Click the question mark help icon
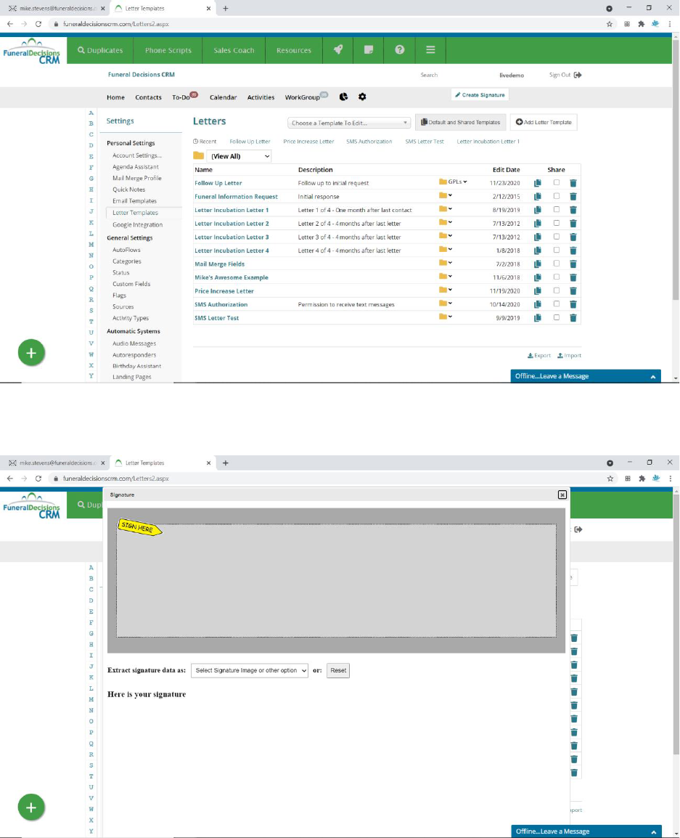 [x=399, y=50]
